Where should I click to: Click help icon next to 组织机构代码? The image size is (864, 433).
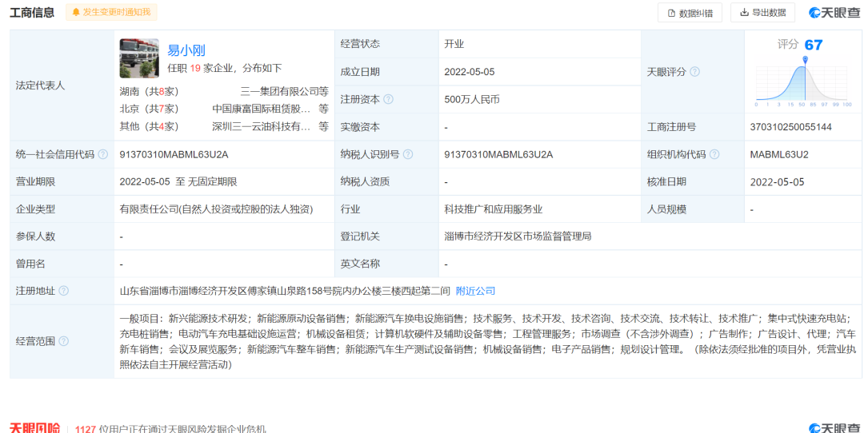[x=714, y=155]
